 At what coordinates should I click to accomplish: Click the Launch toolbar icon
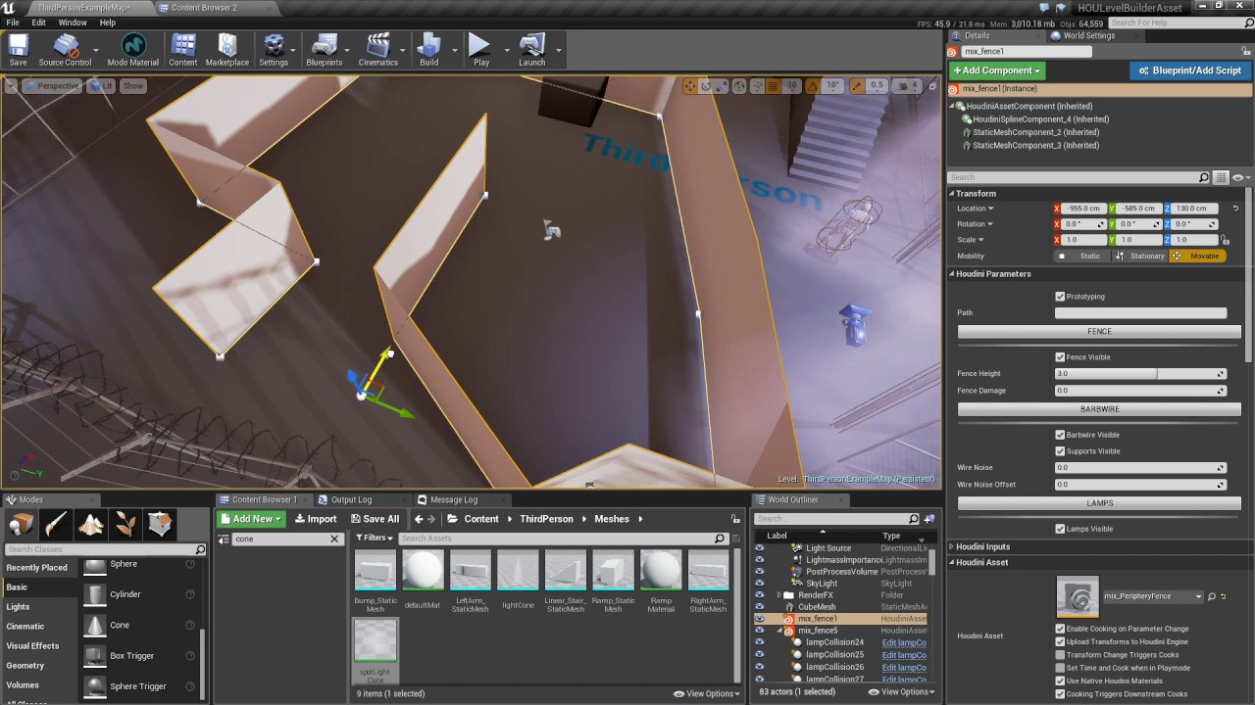(x=531, y=49)
